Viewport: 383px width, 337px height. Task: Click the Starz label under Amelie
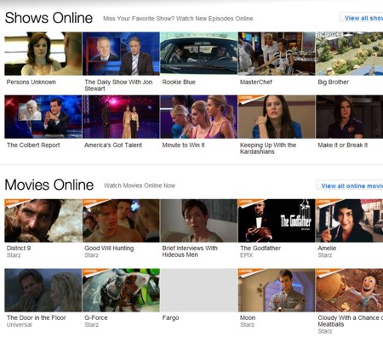point(325,255)
